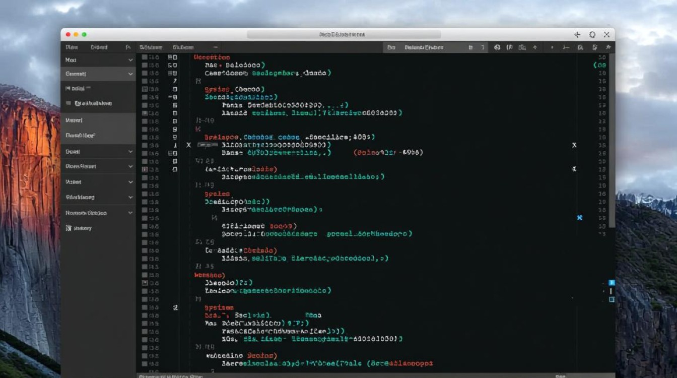Click the globe-like icon in the top toolbar

497,47
